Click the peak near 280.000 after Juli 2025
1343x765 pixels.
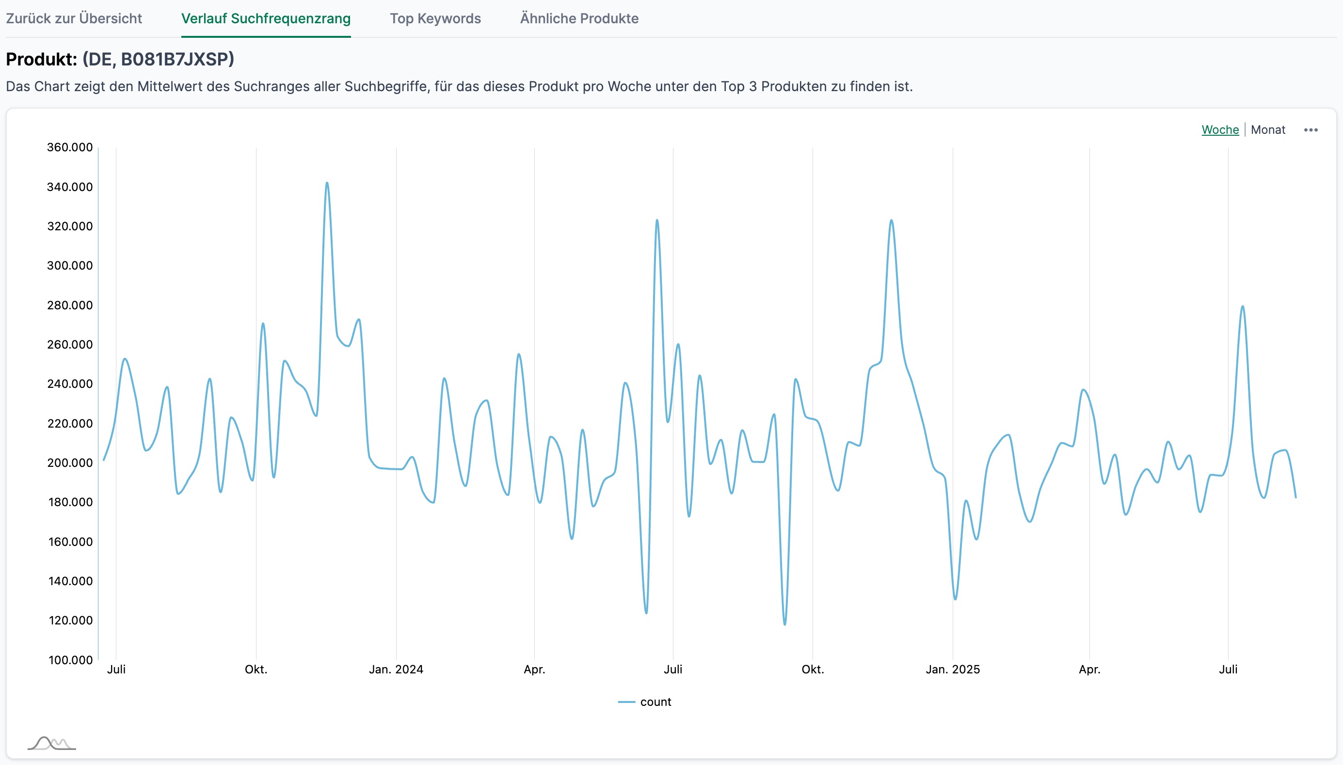(x=1242, y=307)
